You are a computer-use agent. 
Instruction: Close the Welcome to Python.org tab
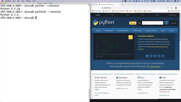tap(119, 5)
